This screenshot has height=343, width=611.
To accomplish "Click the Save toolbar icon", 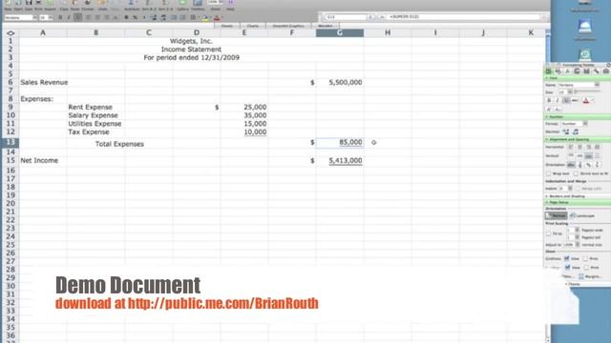I will coord(29,4).
